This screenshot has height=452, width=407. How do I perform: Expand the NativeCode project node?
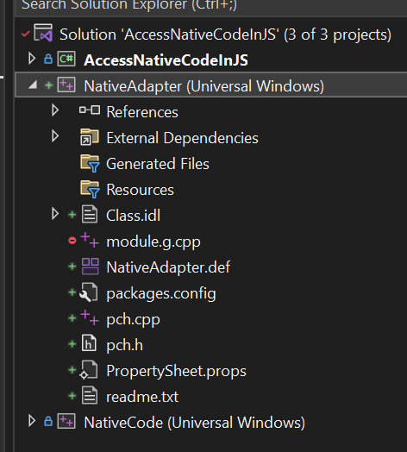click(32, 421)
